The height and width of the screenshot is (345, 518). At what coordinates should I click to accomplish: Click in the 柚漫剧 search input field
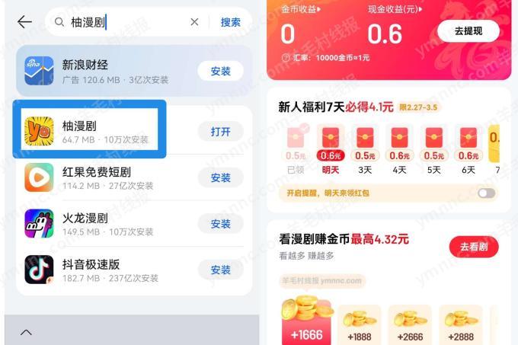click(x=127, y=22)
